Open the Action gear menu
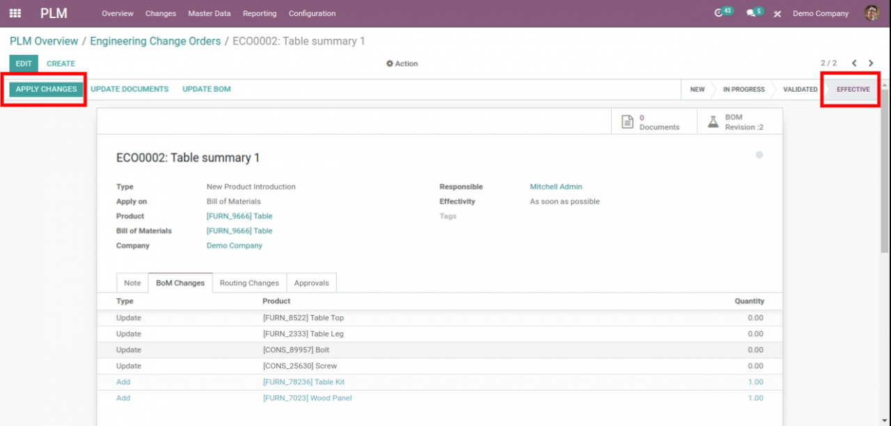Screen dimensions: 891x426 pyautogui.click(x=403, y=63)
